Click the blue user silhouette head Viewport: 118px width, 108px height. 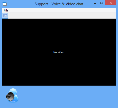click(x=13, y=91)
